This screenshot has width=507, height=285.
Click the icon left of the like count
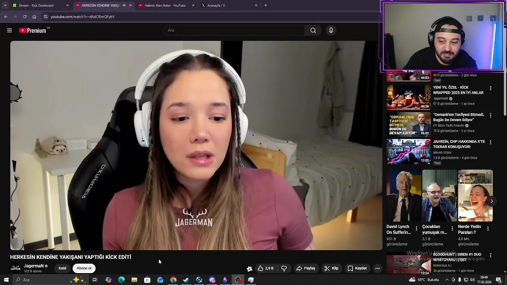click(x=250, y=268)
